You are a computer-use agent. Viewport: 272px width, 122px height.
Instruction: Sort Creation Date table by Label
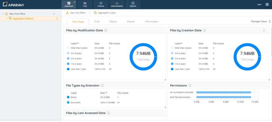tap(179, 44)
